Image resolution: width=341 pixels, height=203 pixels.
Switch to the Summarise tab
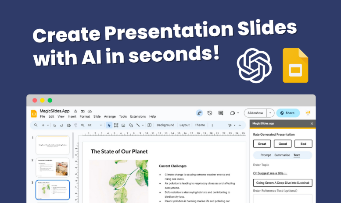tap(282, 155)
